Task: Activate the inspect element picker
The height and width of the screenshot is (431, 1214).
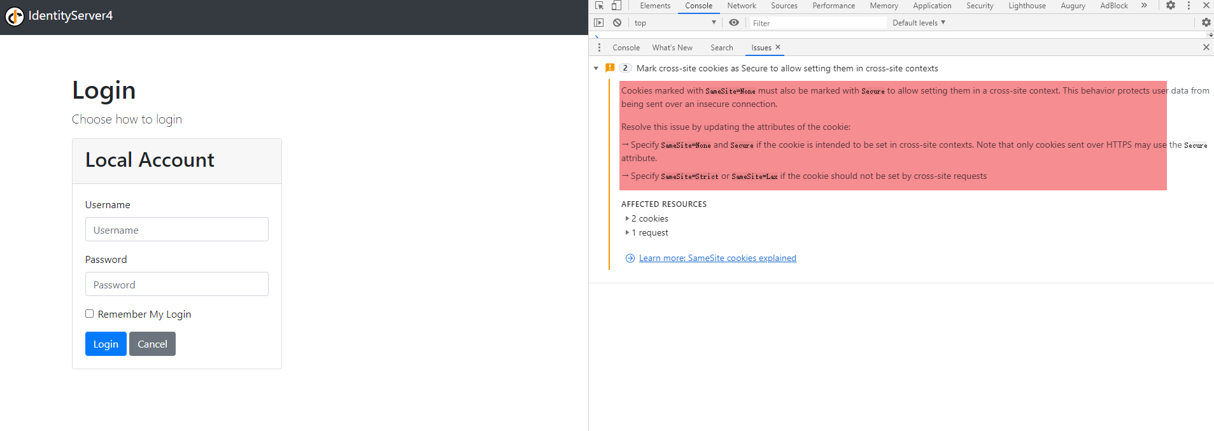Action: tap(599, 6)
